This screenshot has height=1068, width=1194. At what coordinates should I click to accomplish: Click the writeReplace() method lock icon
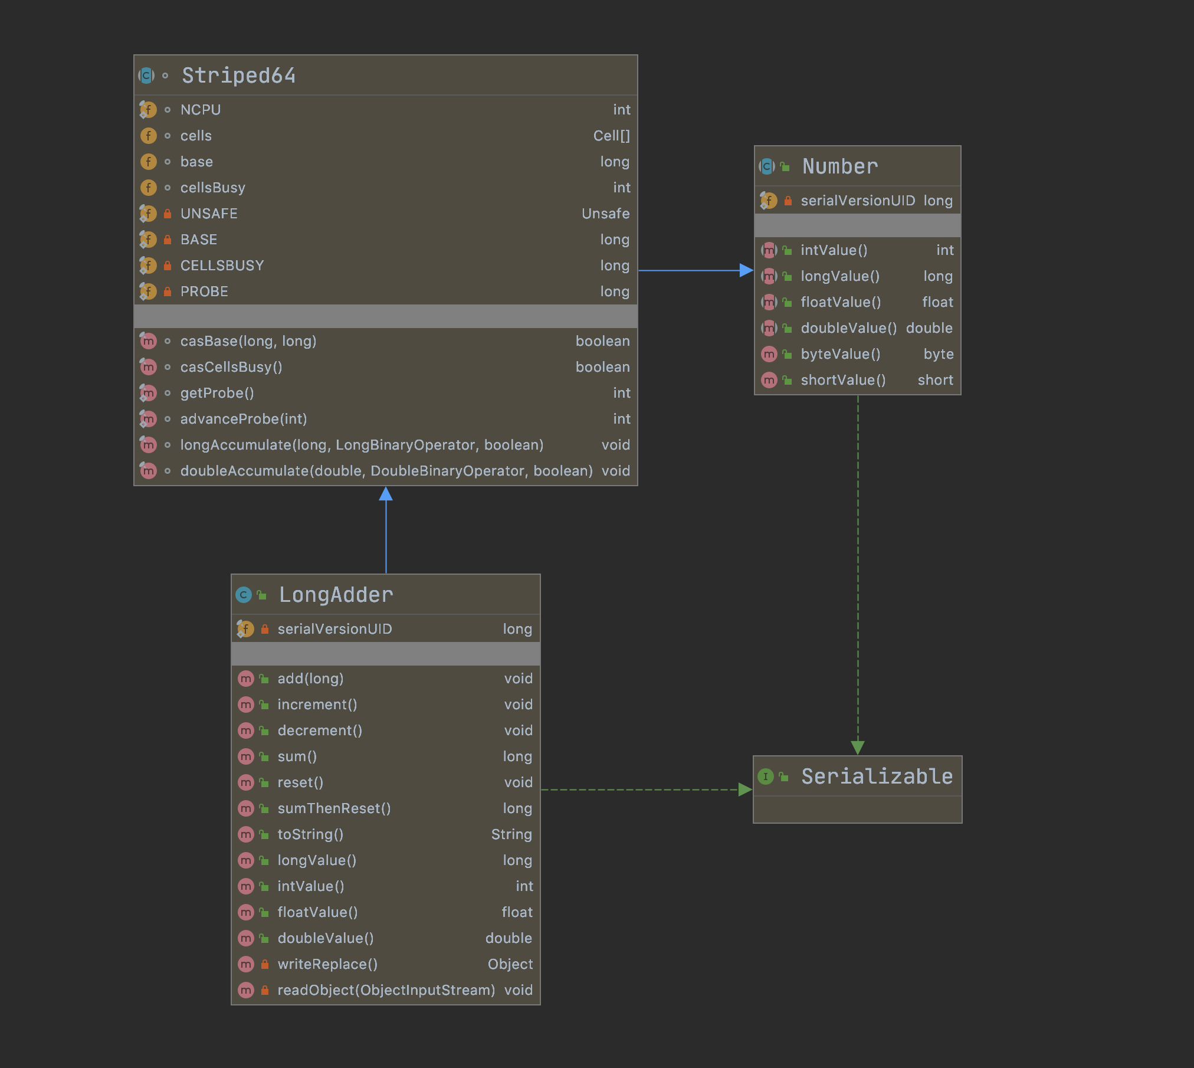pos(265,964)
